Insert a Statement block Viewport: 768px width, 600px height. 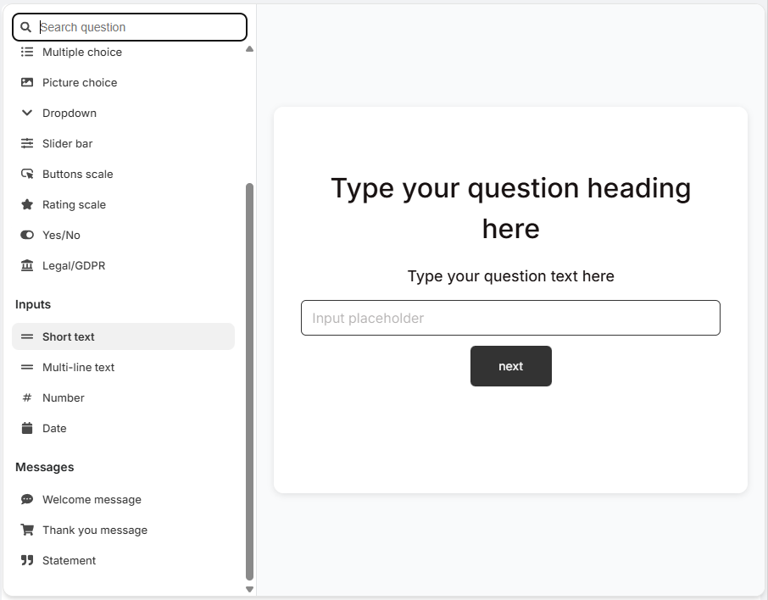(x=69, y=560)
